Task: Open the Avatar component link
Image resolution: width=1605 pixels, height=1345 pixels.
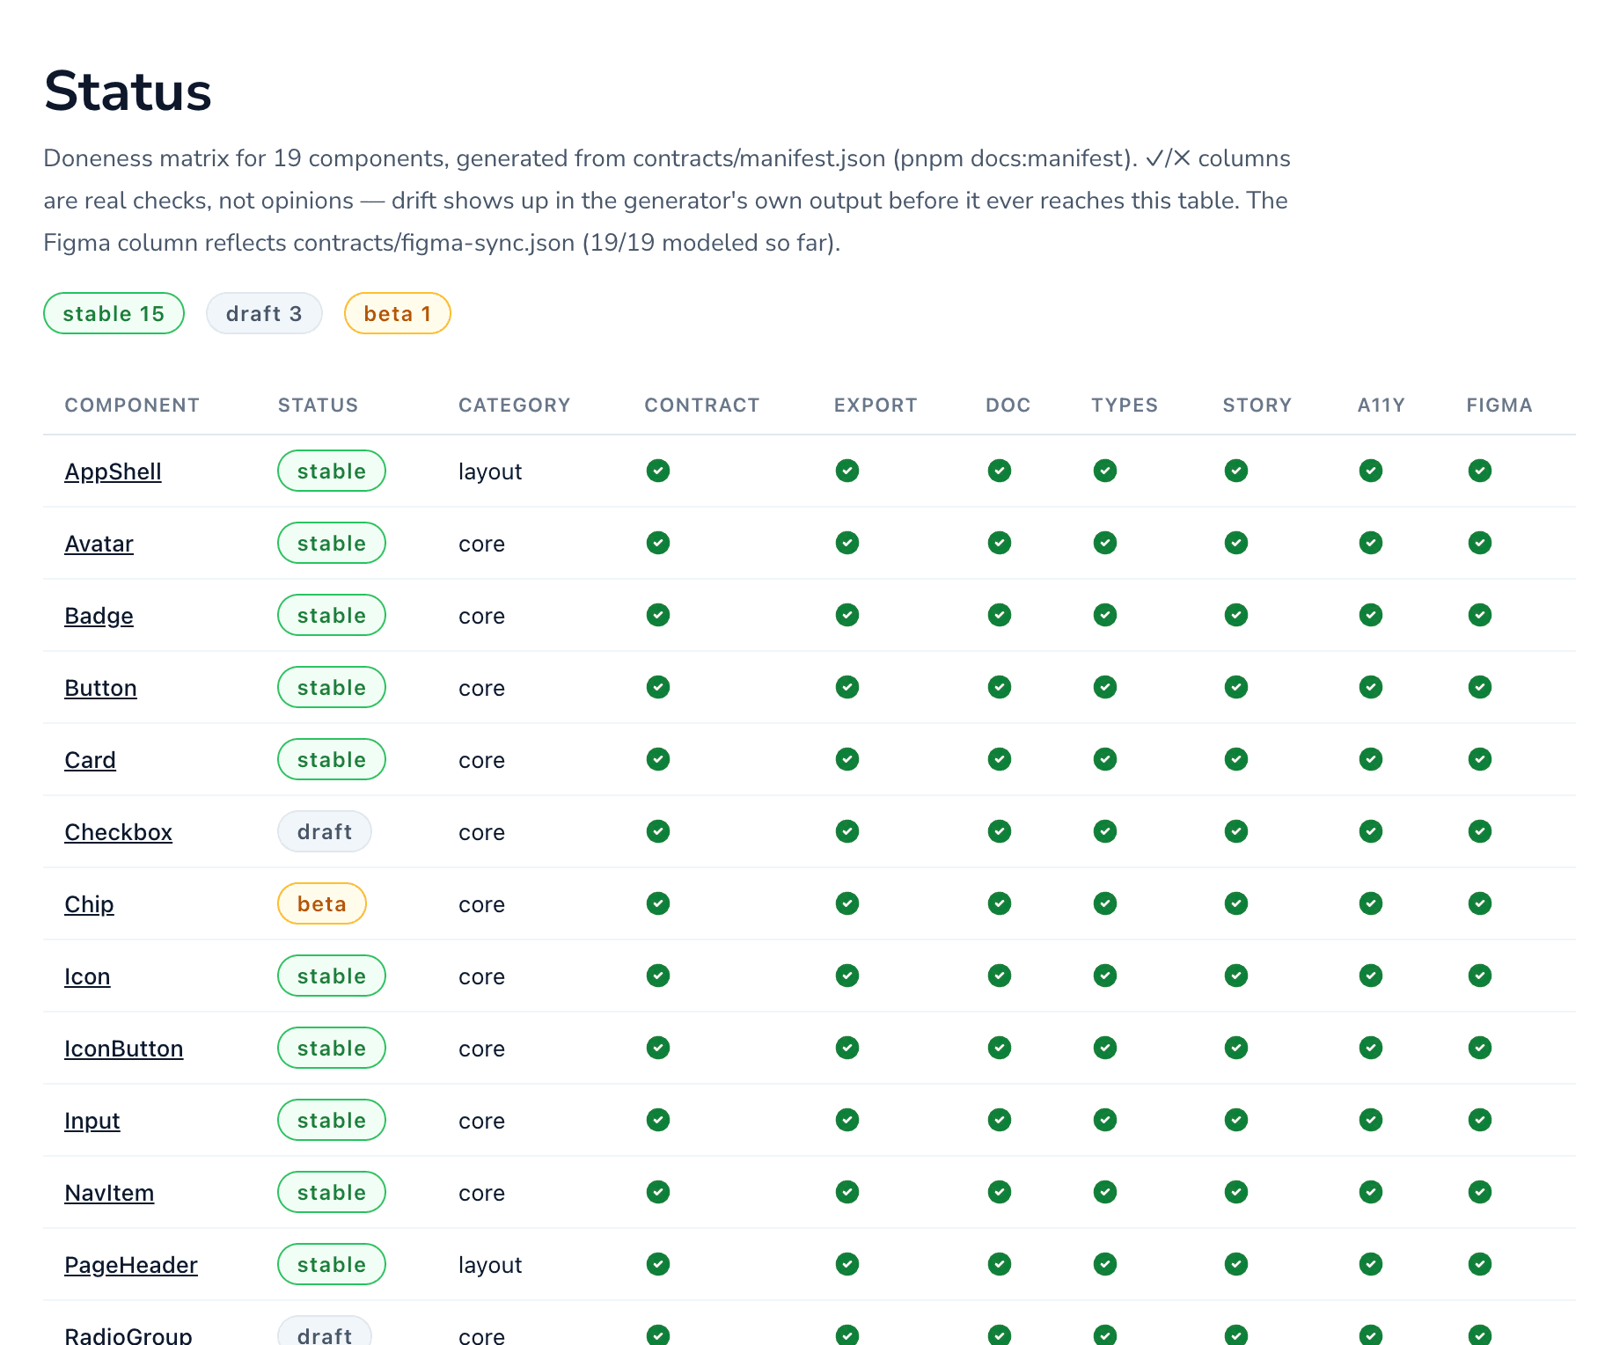Action: tap(99, 544)
